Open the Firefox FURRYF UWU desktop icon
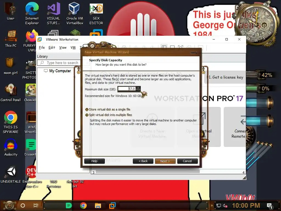 [x=31, y=41]
